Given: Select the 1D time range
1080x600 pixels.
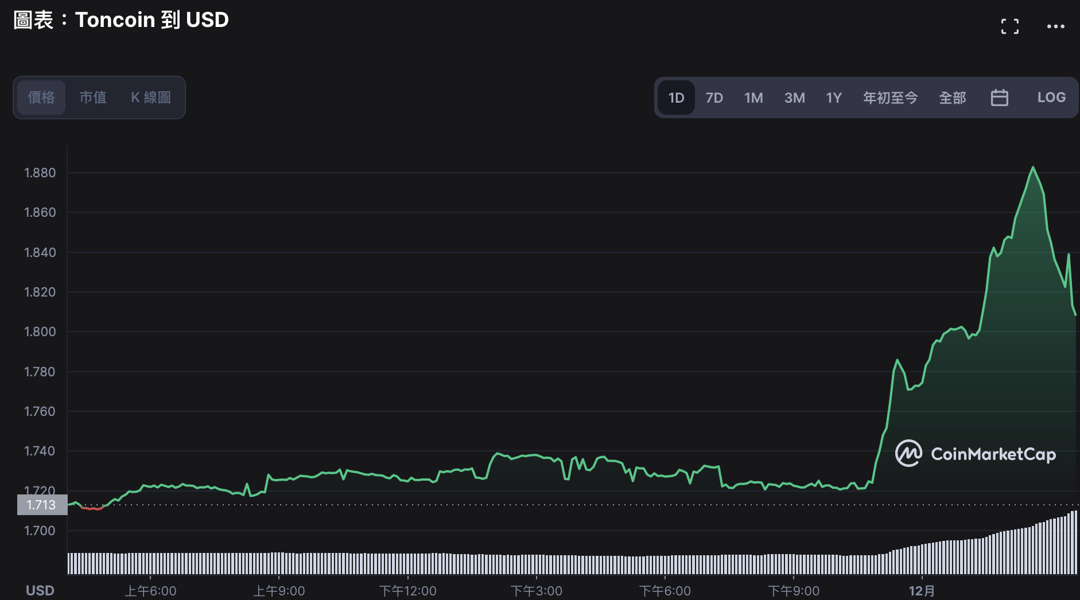Looking at the screenshot, I should tap(677, 98).
